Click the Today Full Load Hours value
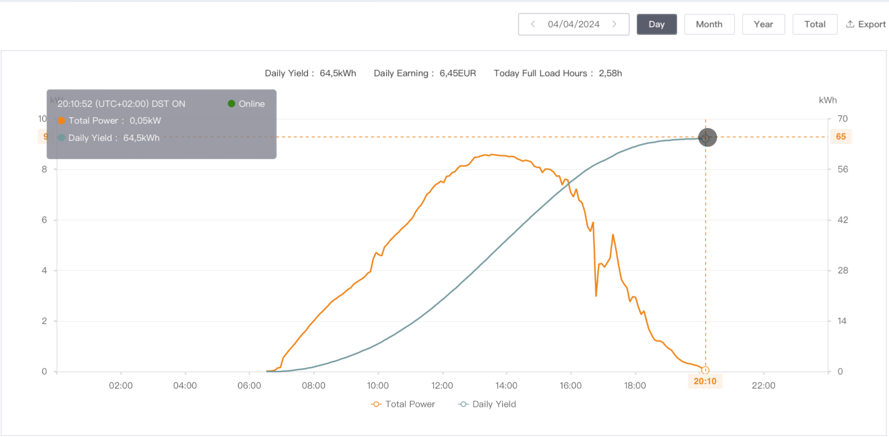The image size is (889, 437). pos(610,73)
